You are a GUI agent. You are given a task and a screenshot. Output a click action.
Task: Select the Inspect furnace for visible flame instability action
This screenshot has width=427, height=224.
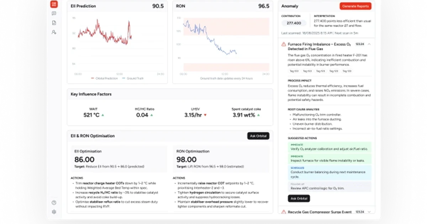tap(330, 159)
